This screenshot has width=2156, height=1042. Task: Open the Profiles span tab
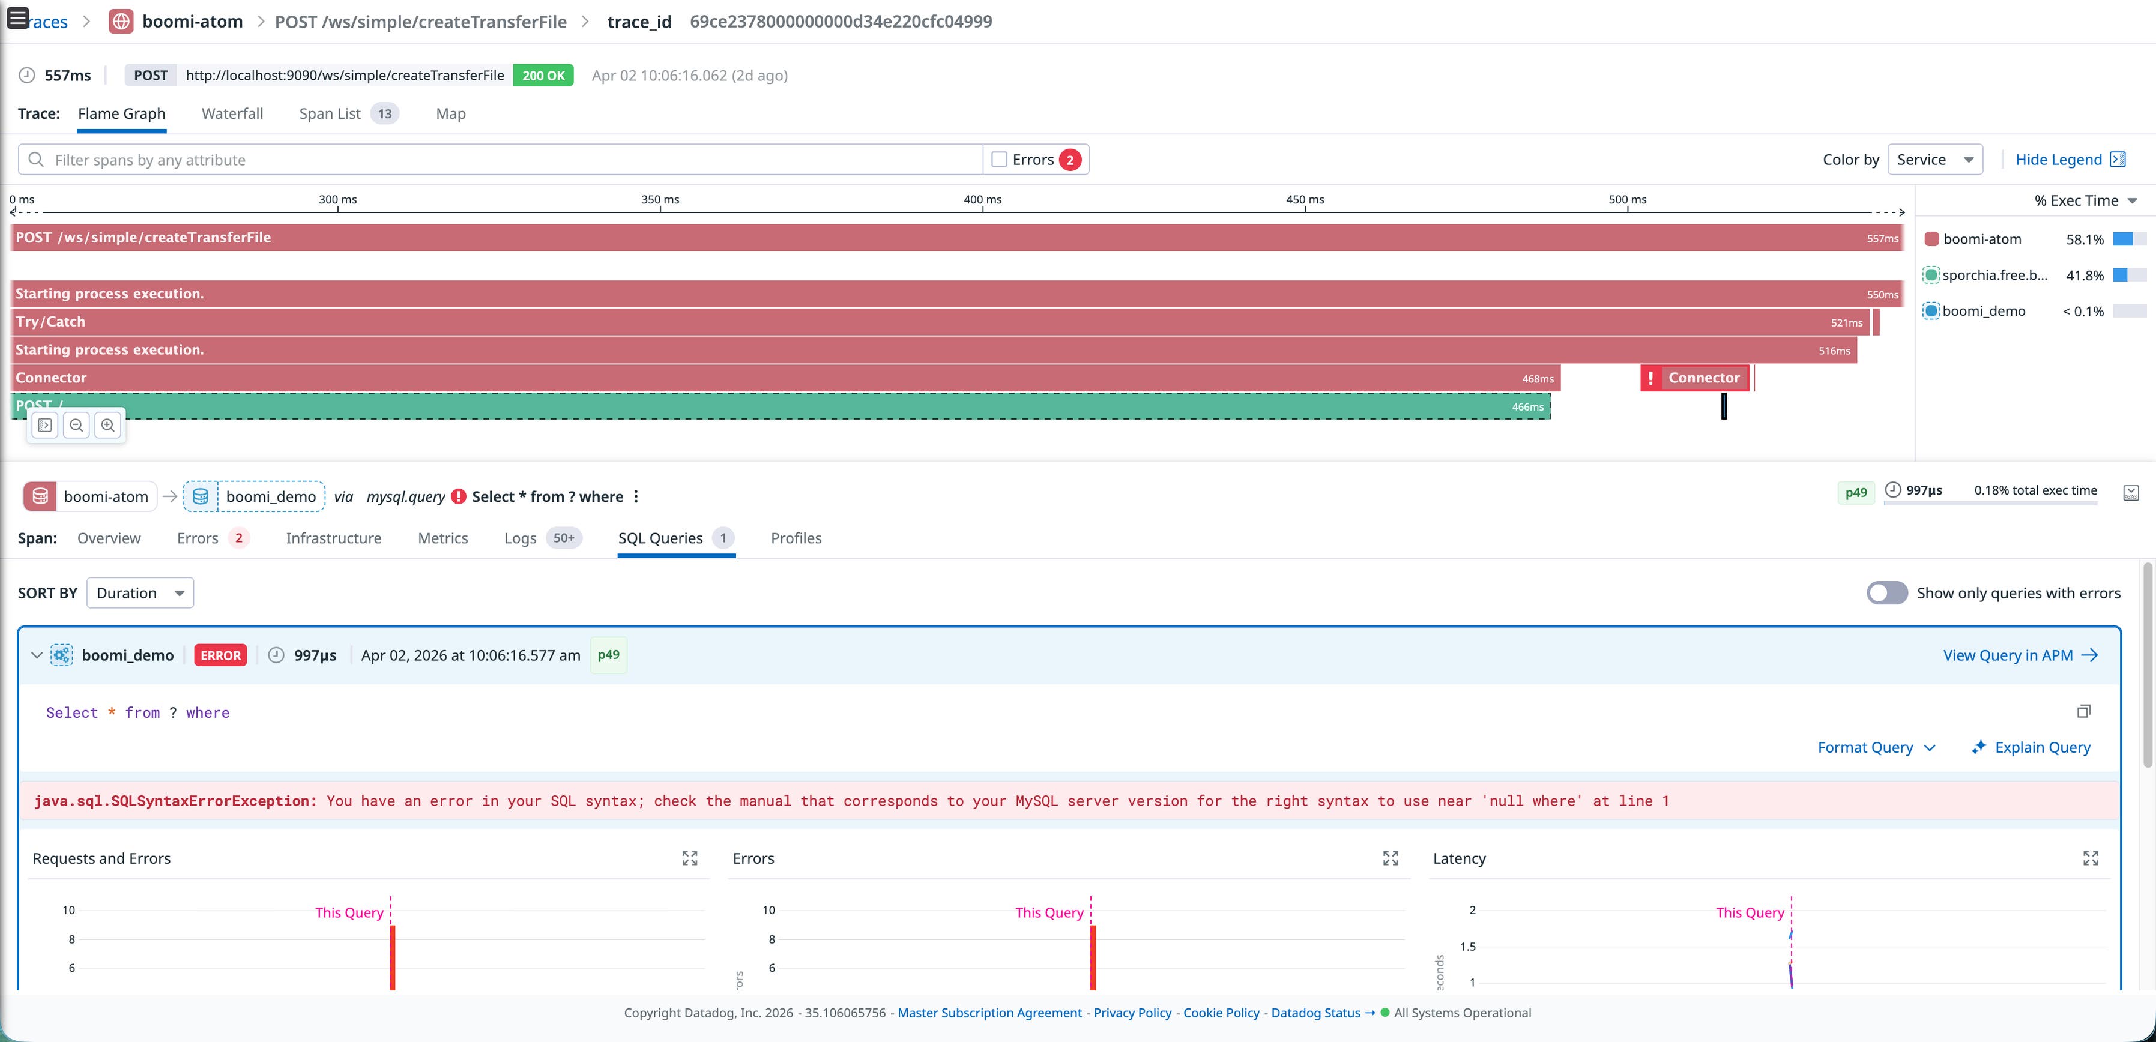(x=795, y=538)
